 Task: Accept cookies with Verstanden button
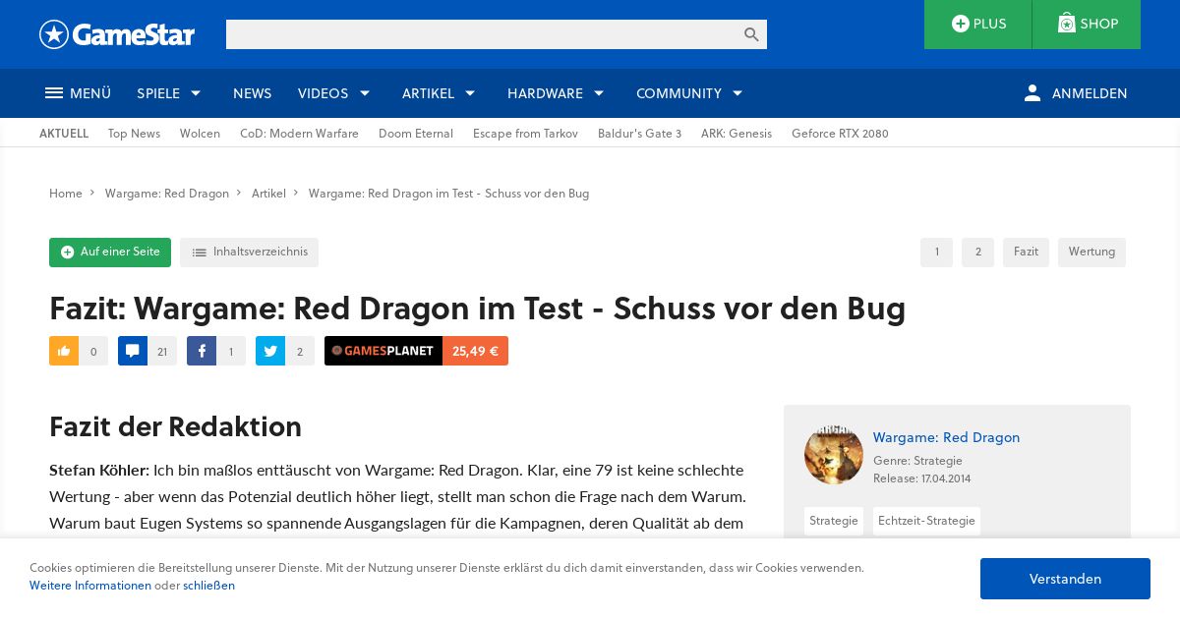pyautogui.click(x=1065, y=579)
